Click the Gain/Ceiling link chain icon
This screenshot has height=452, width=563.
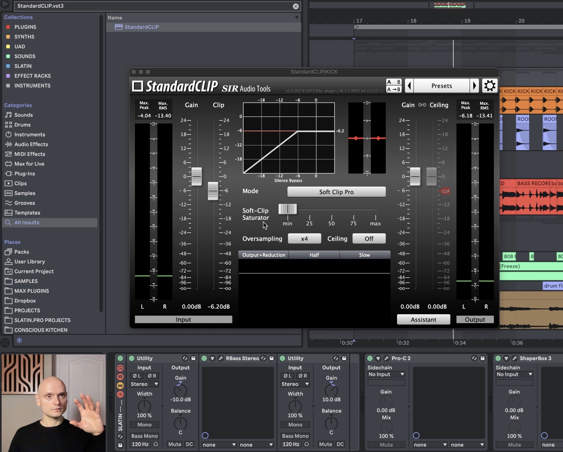point(422,105)
